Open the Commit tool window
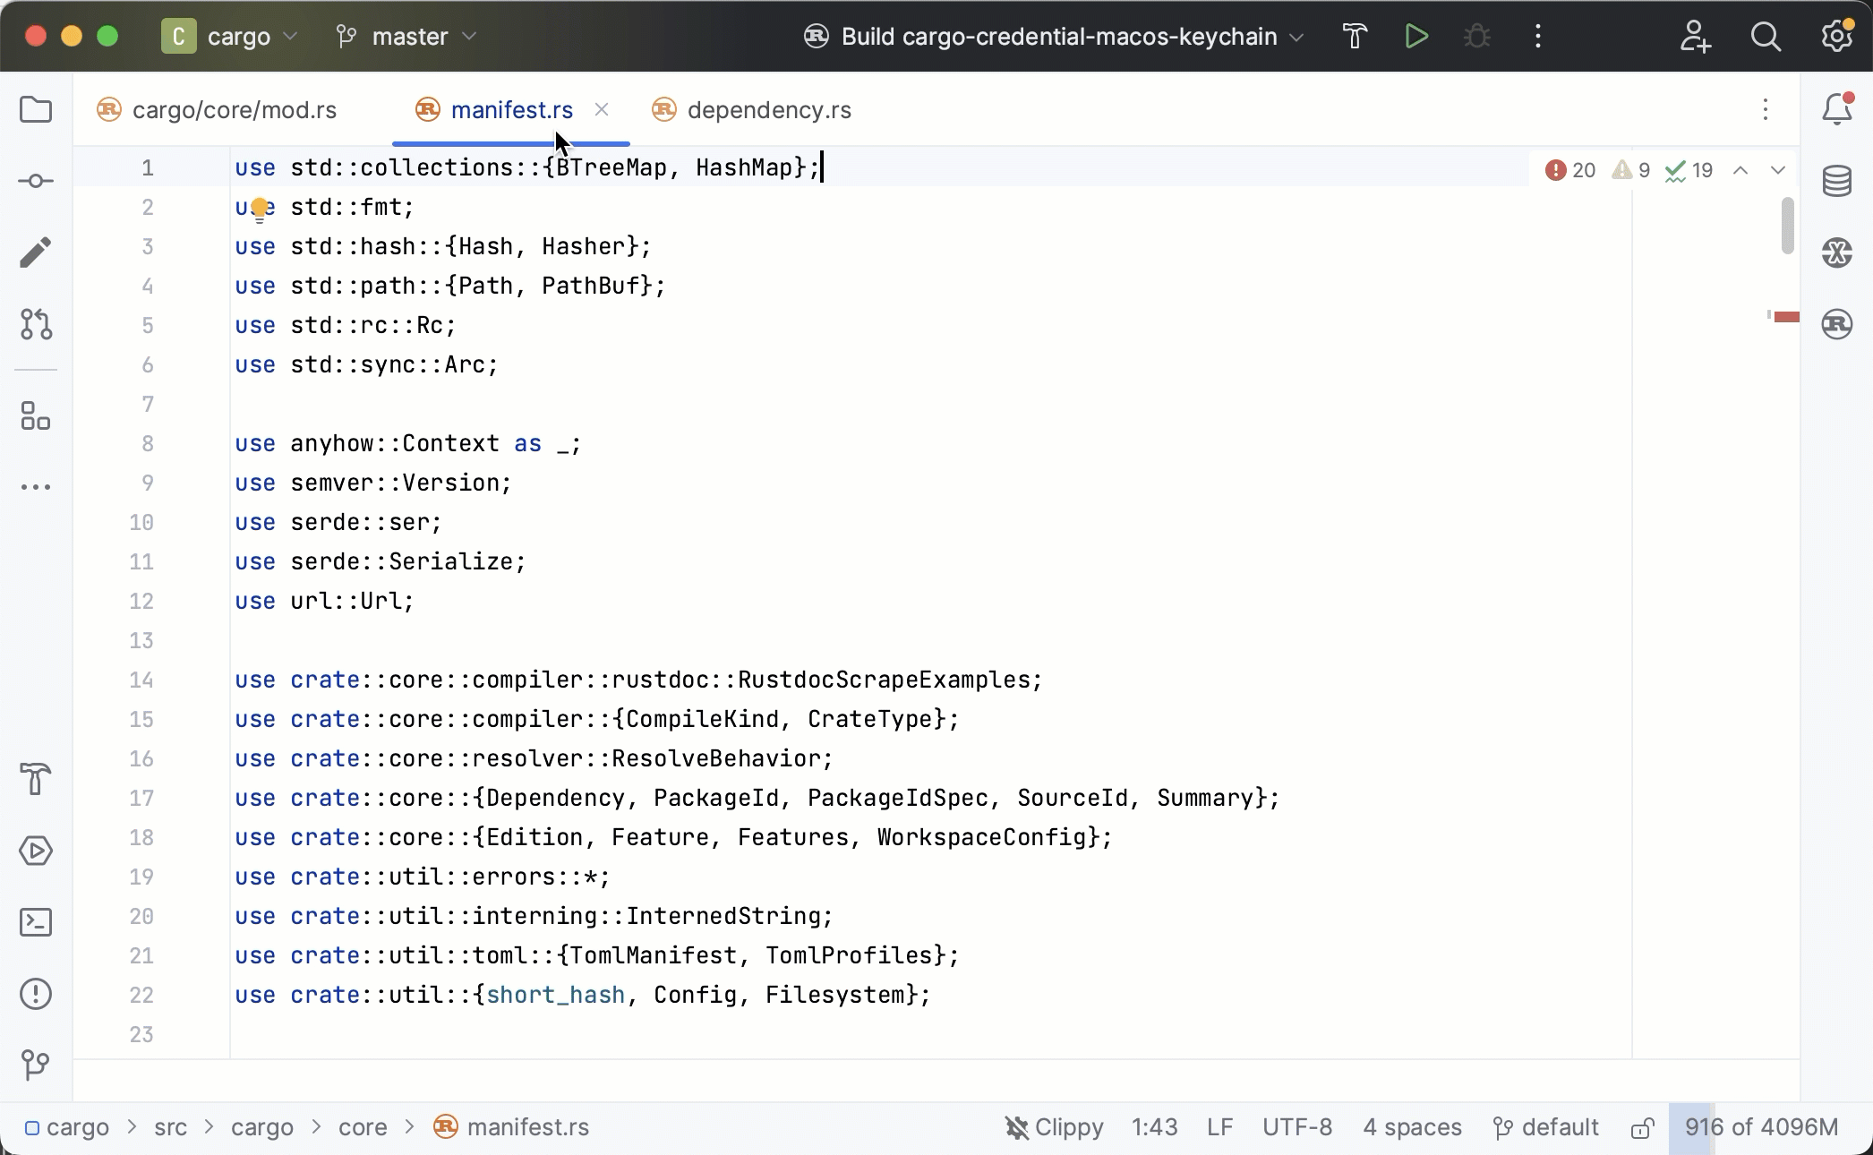This screenshot has width=1873, height=1155. point(36,181)
